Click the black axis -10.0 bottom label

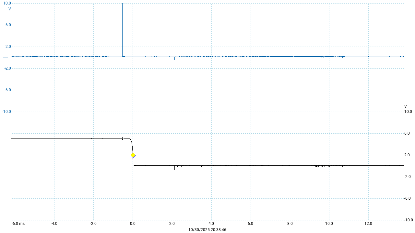tap(408, 220)
